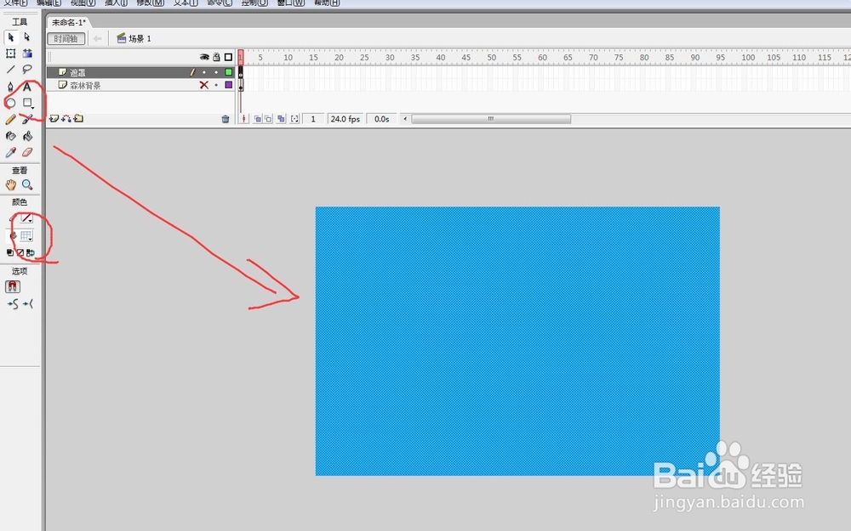The width and height of the screenshot is (851, 531).
Task: Open the stroke color swatch
Action: pyautogui.click(x=26, y=217)
